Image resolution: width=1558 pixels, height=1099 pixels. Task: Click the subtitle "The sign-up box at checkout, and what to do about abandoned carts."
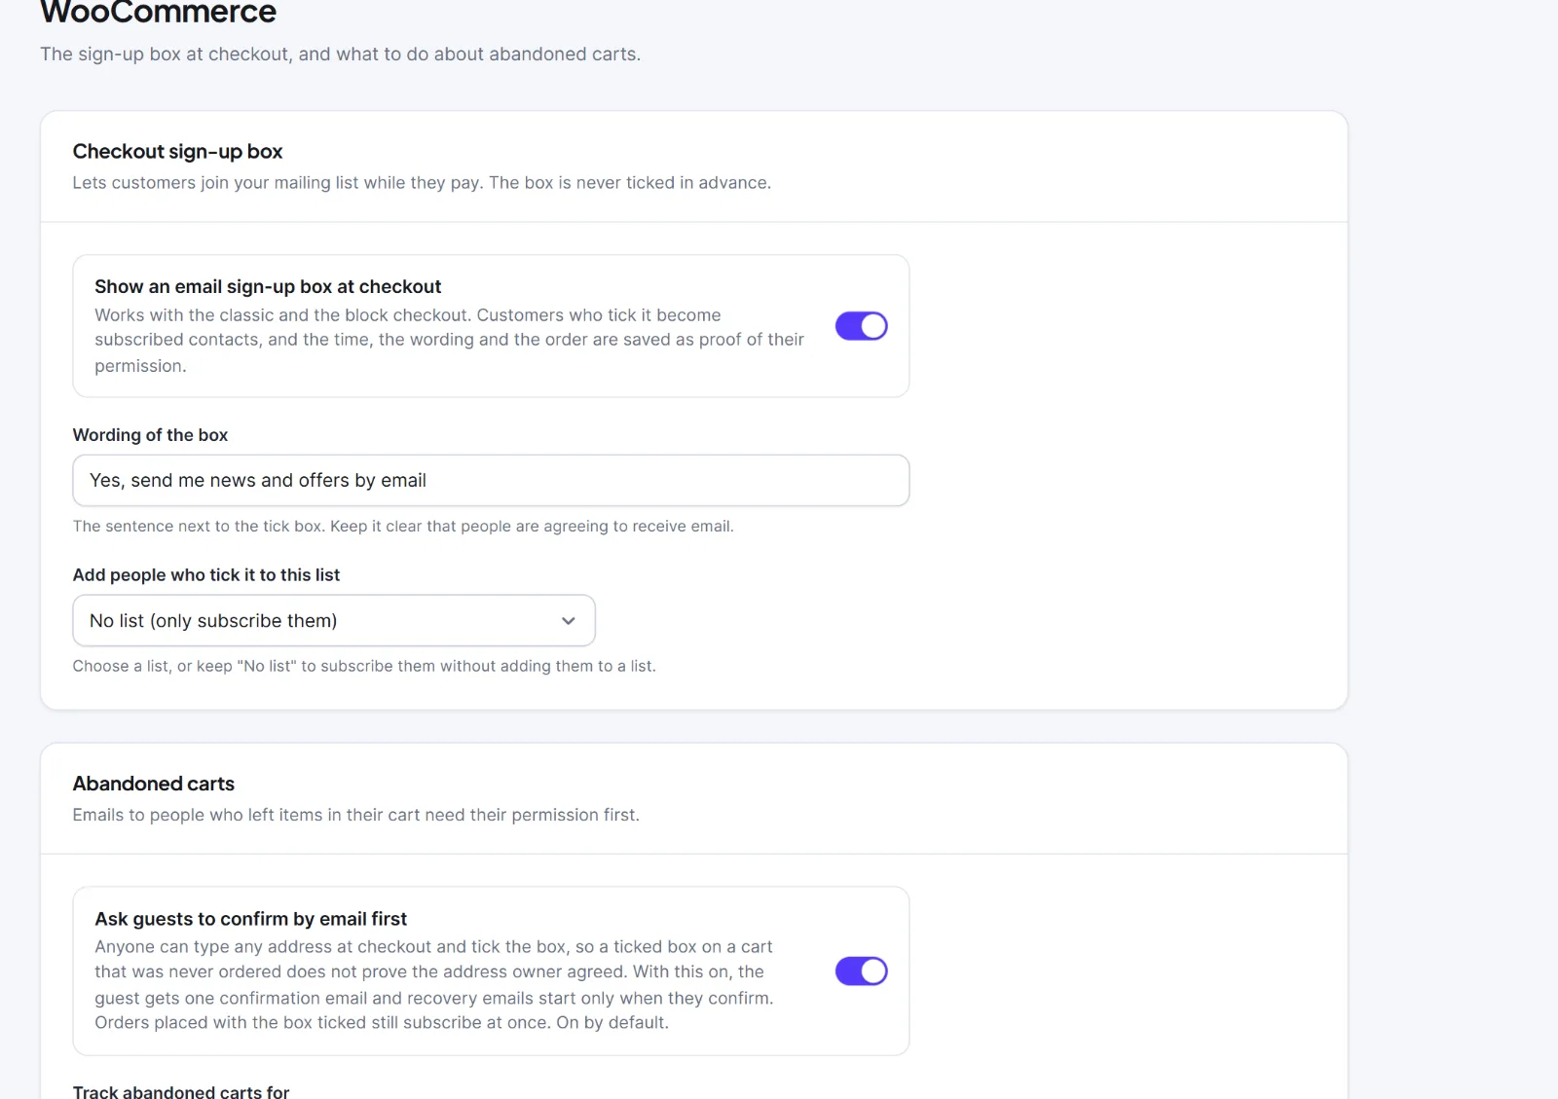coord(340,55)
